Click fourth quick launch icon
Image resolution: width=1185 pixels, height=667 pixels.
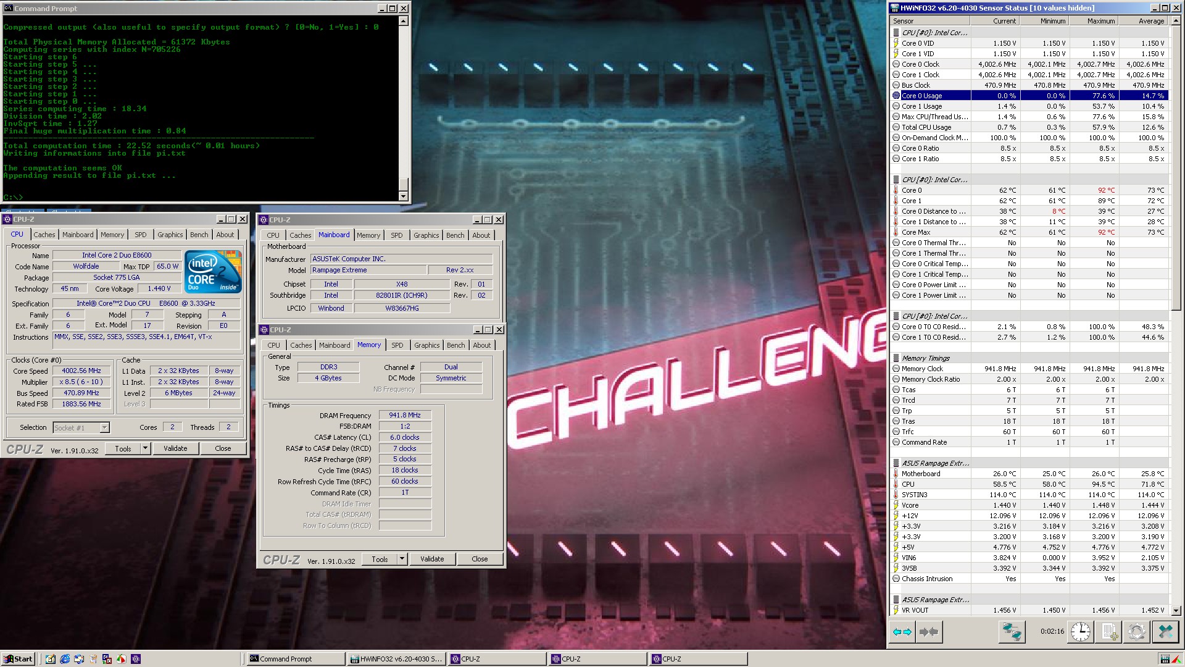tap(93, 659)
